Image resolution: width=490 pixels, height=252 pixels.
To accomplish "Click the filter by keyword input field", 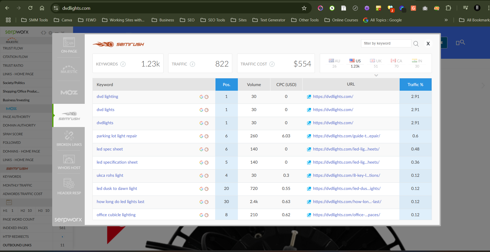I will 386,43.
